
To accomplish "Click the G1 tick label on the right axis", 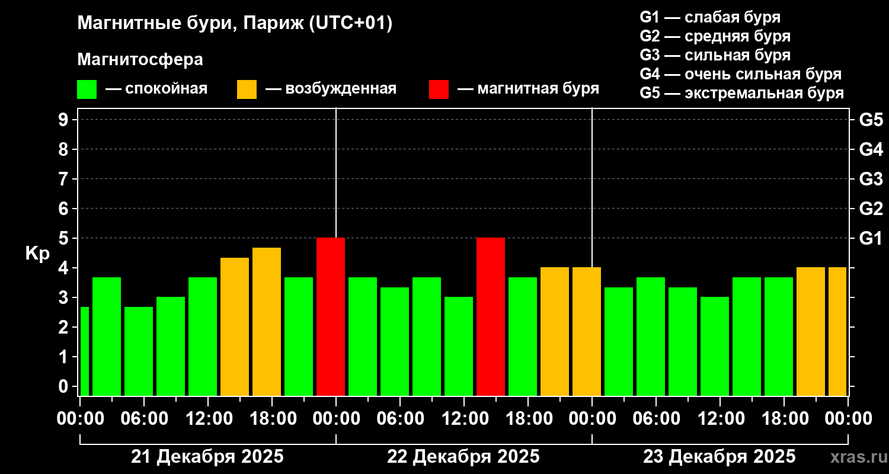I will 871,238.
